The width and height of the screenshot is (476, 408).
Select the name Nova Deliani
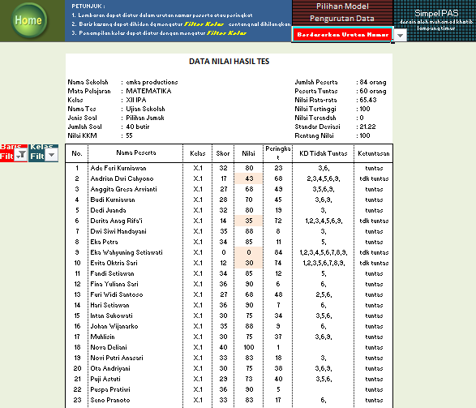[x=109, y=347]
